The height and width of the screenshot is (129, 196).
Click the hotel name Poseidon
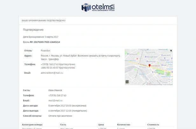[45, 51]
